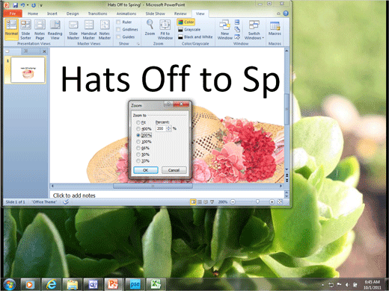Open the Insert ribbon tab

(x=52, y=13)
